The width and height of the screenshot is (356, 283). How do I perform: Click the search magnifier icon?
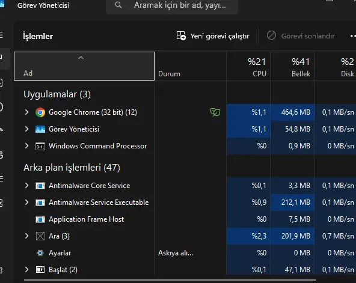118,5
